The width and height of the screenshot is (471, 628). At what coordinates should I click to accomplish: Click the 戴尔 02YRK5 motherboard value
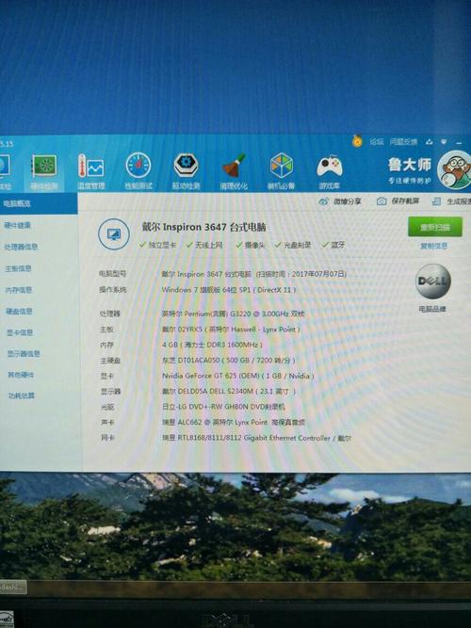coord(231,330)
